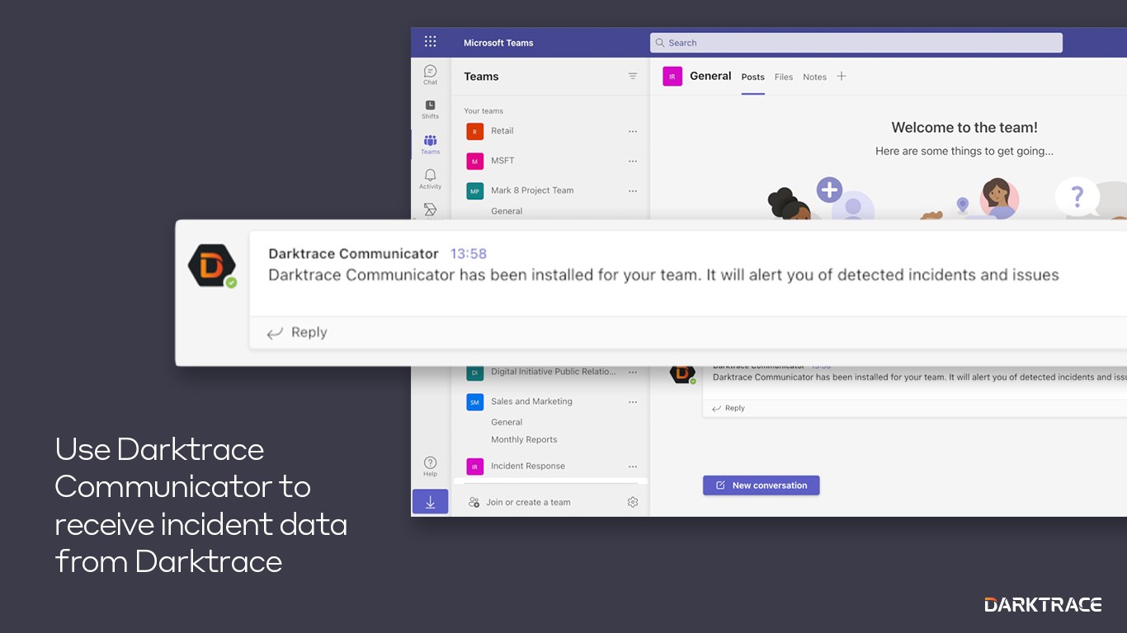Select Digital Initiative Public Relations team
This screenshot has width=1127, height=633.
pyautogui.click(x=553, y=372)
